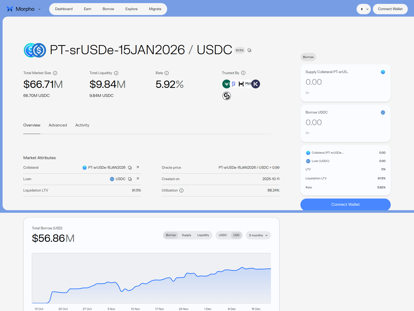
Task: Open the Earn navigation item
Action: coord(87,9)
